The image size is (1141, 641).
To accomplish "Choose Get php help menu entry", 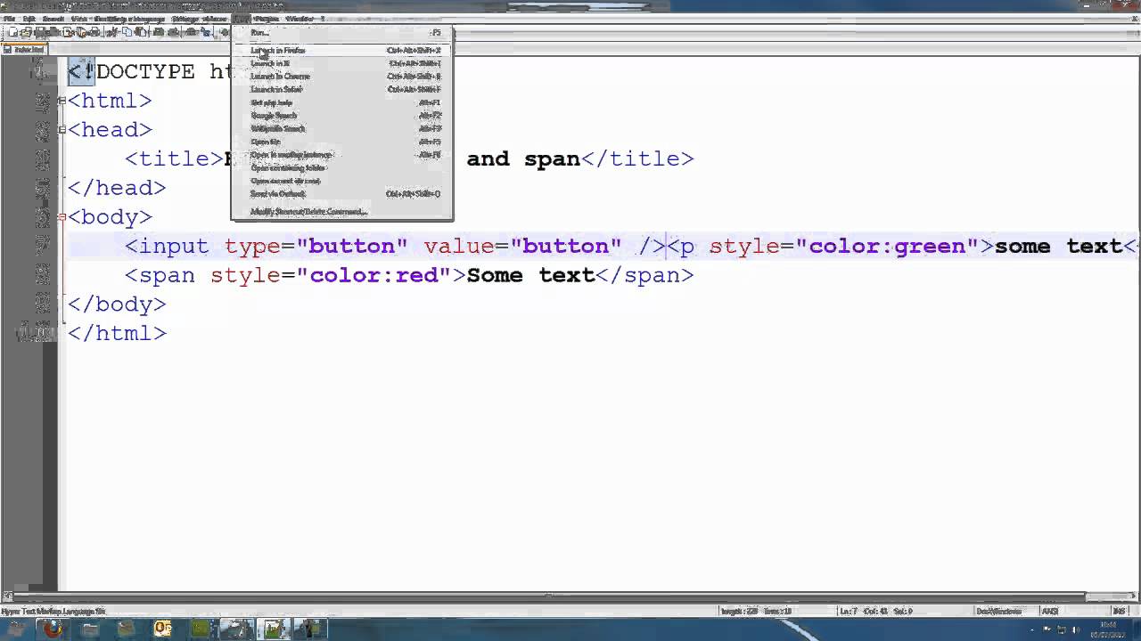I will tap(342, 102).
